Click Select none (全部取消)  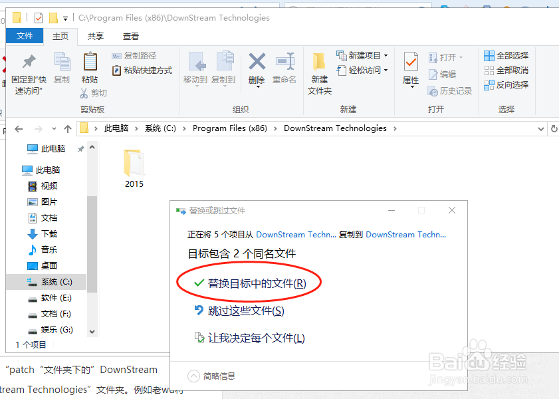506,70
